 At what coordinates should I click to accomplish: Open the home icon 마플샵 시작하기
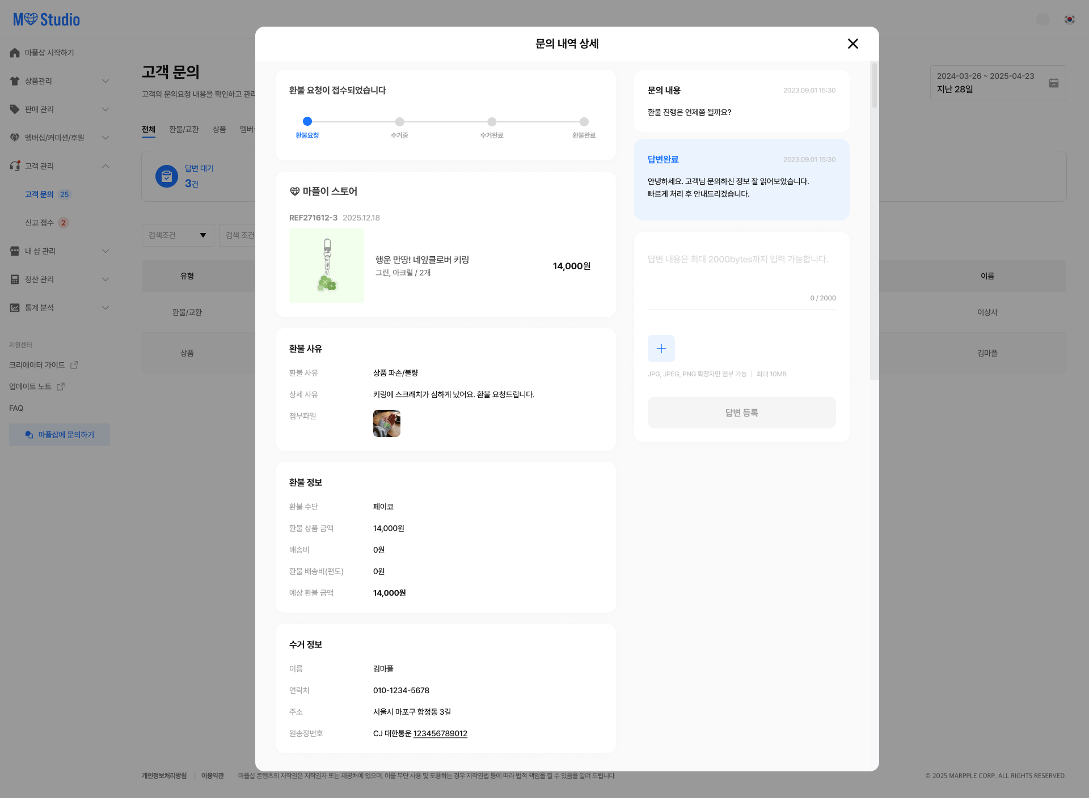[15, 53]
